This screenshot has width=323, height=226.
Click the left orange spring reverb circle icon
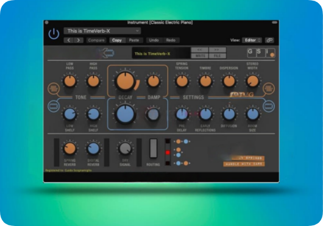coord(54,89)
